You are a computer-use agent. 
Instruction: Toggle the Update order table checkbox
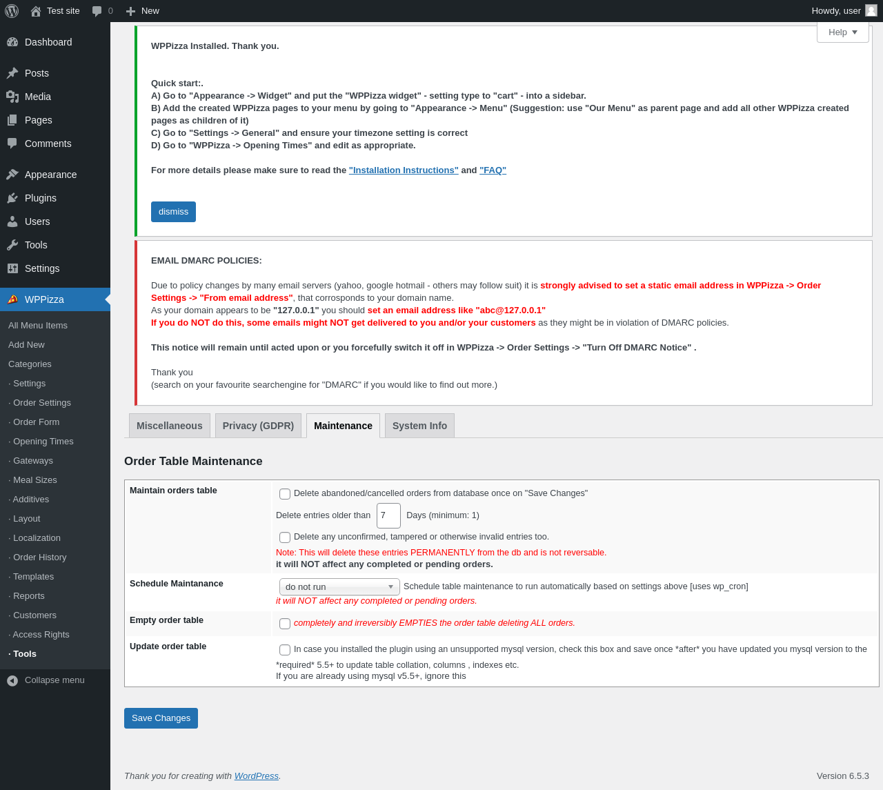pos(285,650)
